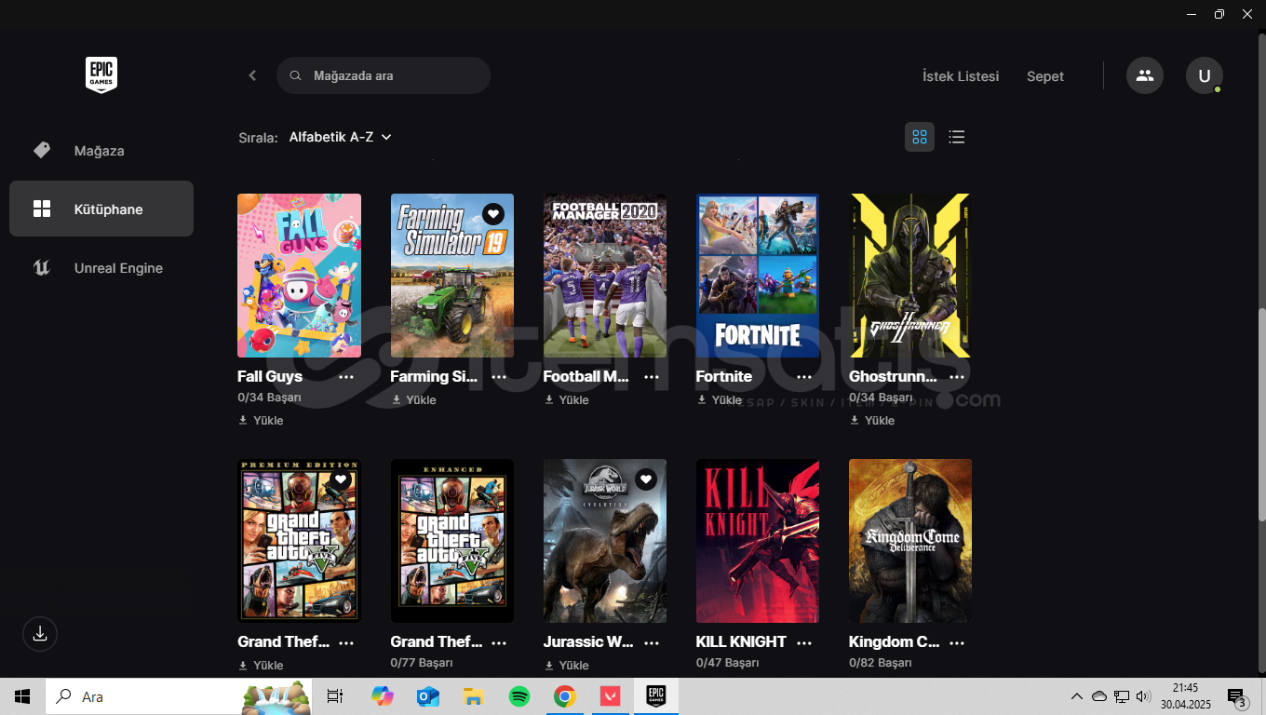Open the three-dot menu for Fall Guys
1266x715 pixels.
click(x=346, y=377)
